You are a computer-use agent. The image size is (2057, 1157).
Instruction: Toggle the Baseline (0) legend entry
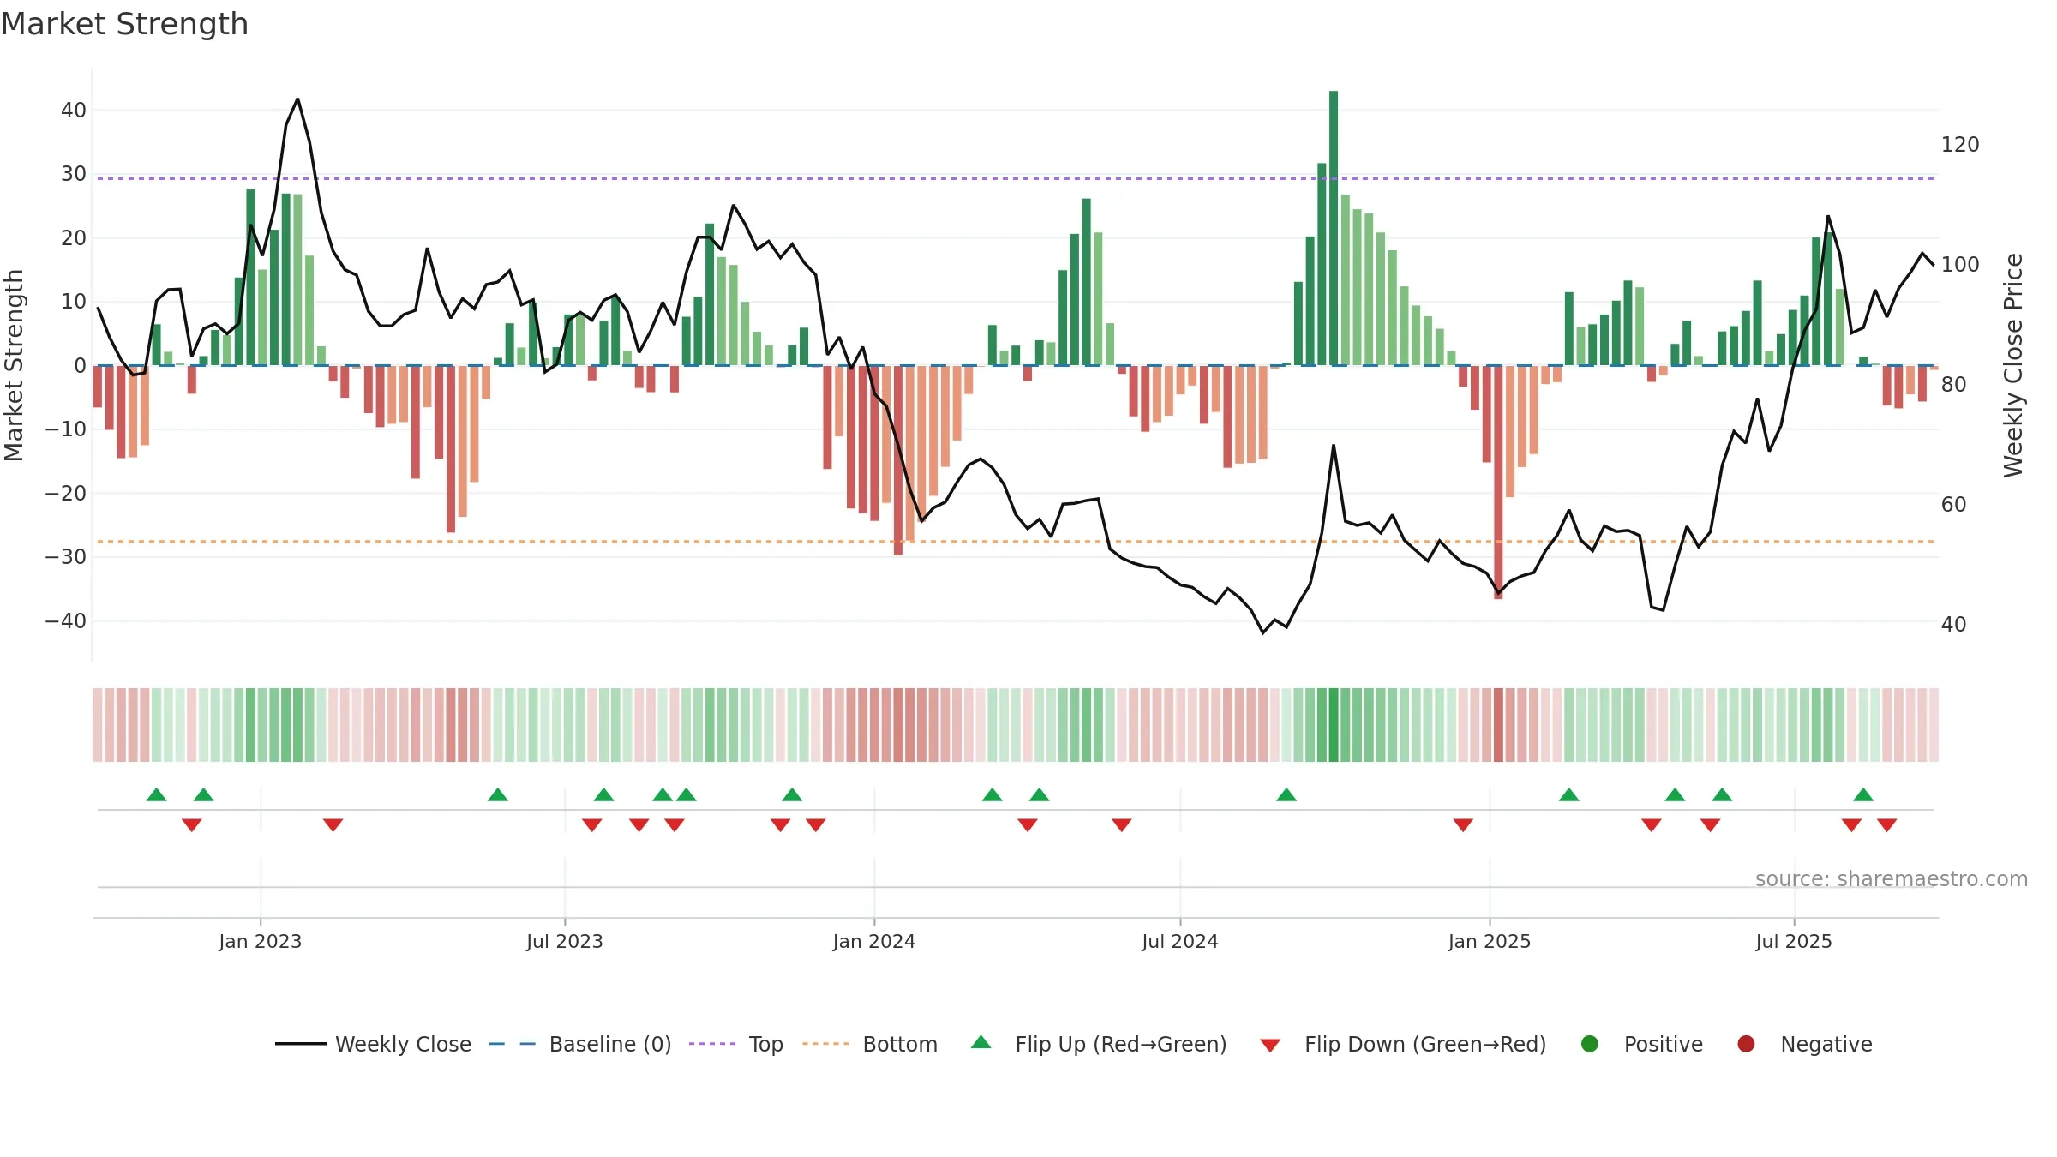[x=580, y=1044]
